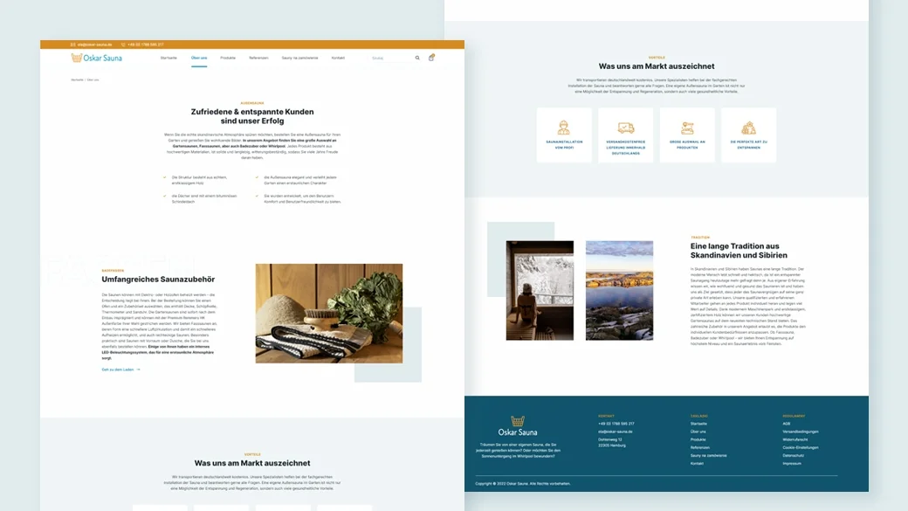The width and height of the screenshot is (908, 511).
Task: Click the phone icon in the orange top bar
Action: [123, 45]
